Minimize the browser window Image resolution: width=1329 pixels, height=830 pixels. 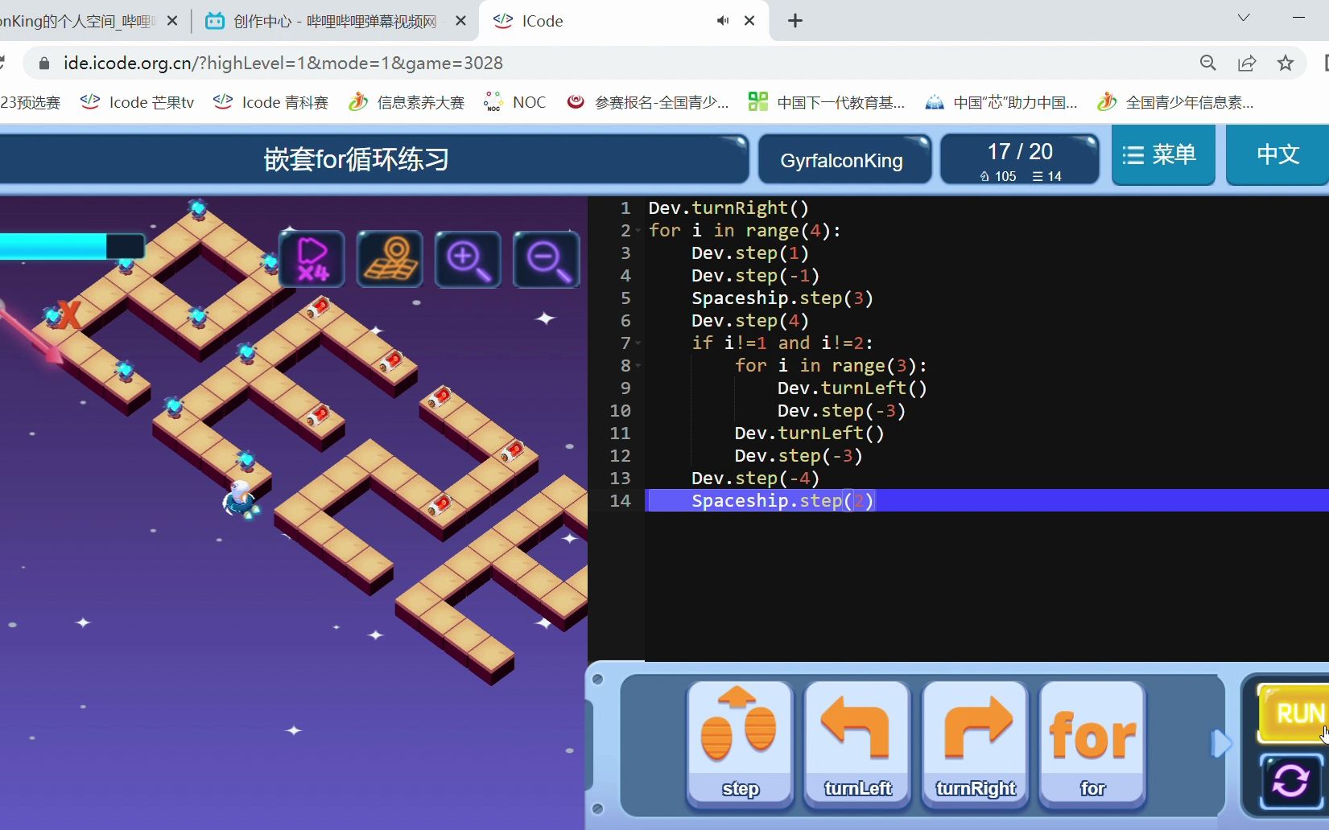pyautogui.click(x=1298, y=18)
